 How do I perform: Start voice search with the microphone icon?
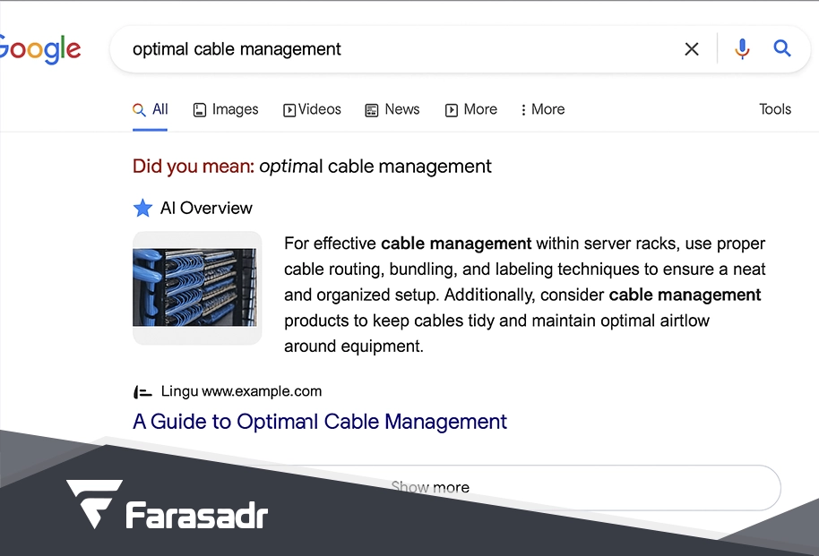pyautogui.click(x=742, y=49)
